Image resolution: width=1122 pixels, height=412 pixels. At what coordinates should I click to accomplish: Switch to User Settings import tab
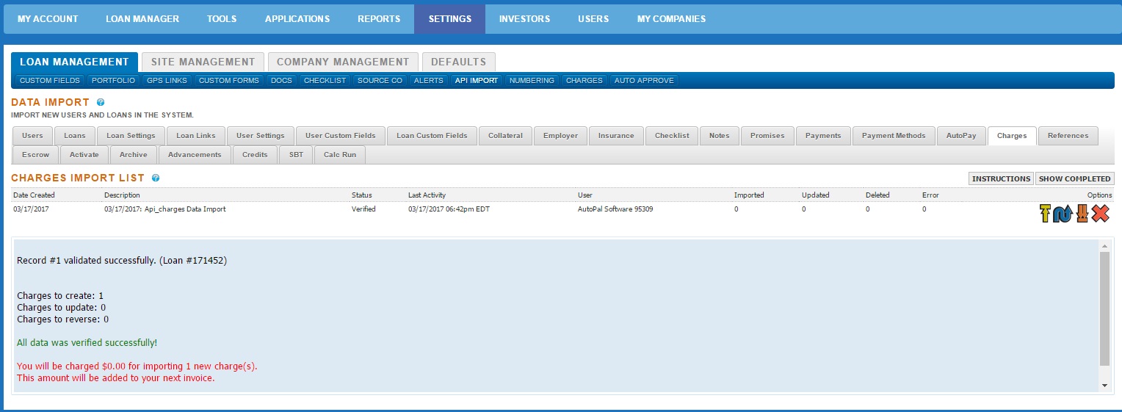261,136
